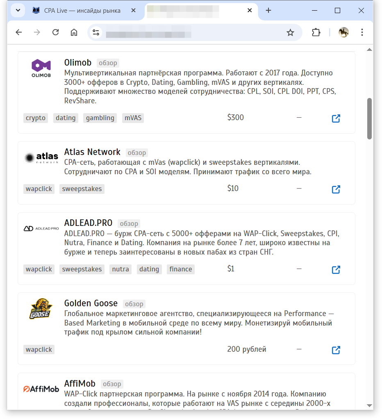The image size is (382, 419).
Task: Select Golden Goose wapclick tag
Action: pyautogui.click(x=39, y=350)
